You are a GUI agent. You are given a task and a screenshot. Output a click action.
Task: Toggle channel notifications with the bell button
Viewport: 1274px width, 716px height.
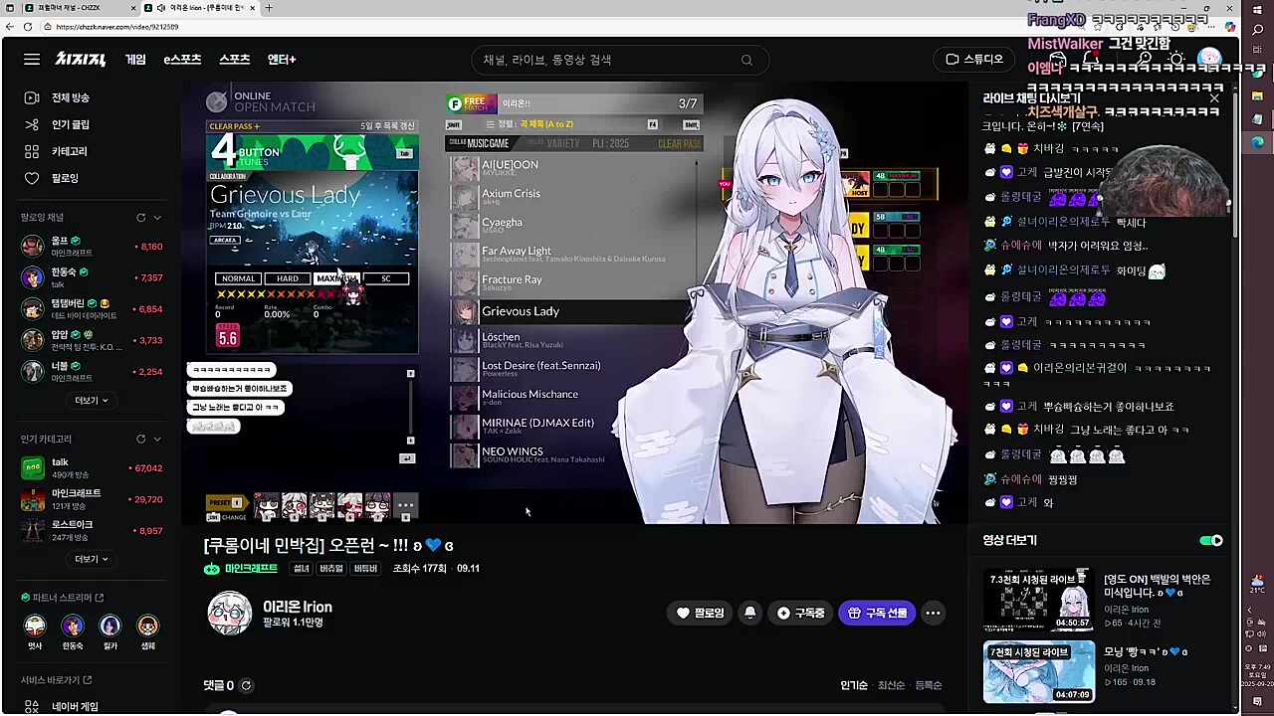(x=749, y=613)
